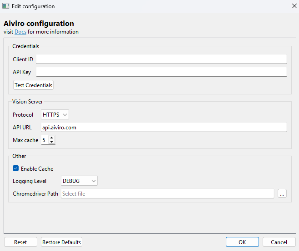
Task: Select the Max cache number field
Action: click(x=45, y=140)
